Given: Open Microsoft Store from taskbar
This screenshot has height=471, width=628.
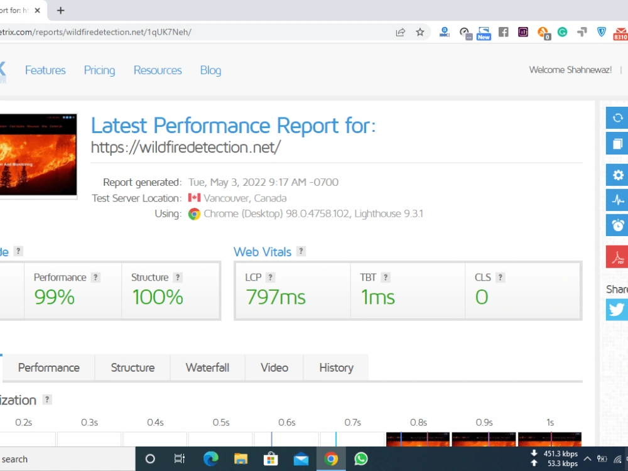Looking at the screenshot, I should click(271, 458).
